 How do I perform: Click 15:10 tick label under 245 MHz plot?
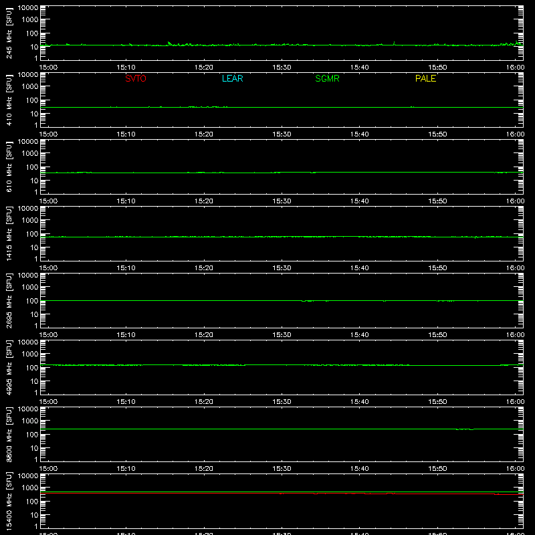pyautogui.click(x=126, y=68)
